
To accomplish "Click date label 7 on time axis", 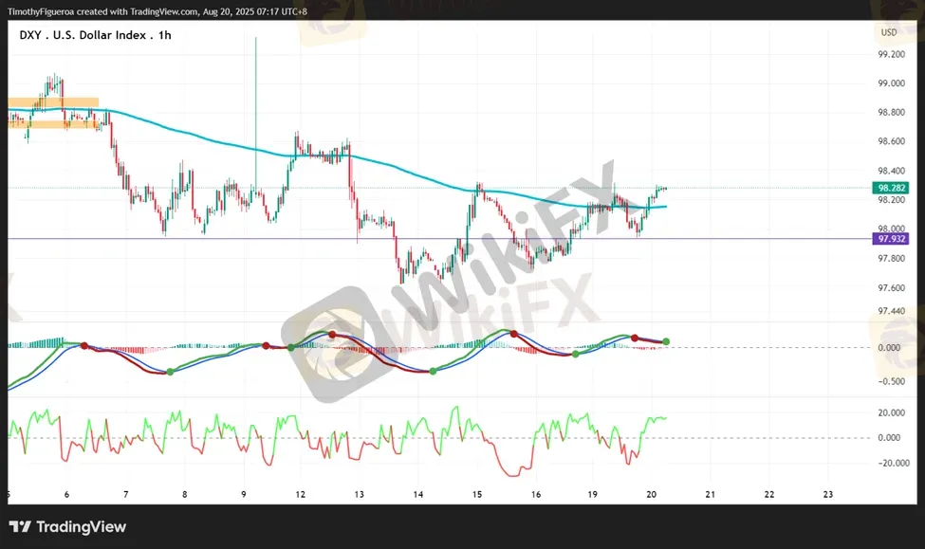I will pyautogui.click(x=125, y=494).
